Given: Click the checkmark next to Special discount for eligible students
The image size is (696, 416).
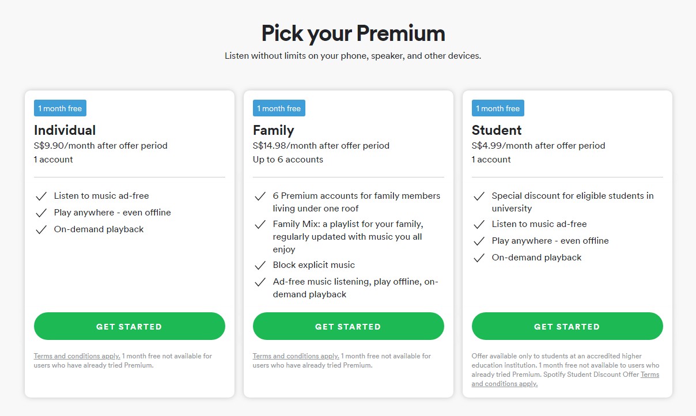Looking at the screenshot, I should [479, 196].
